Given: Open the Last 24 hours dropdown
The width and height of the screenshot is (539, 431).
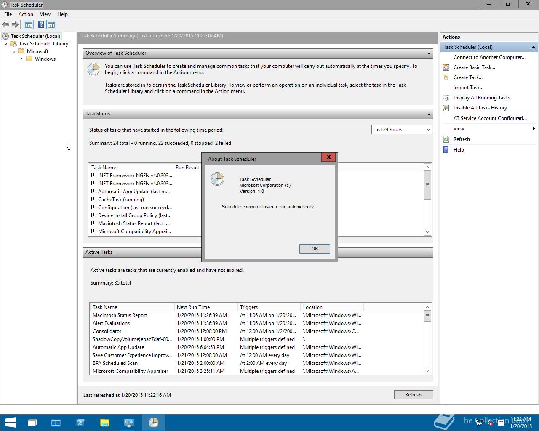Looking at the screenshot, I should point(401,130).
